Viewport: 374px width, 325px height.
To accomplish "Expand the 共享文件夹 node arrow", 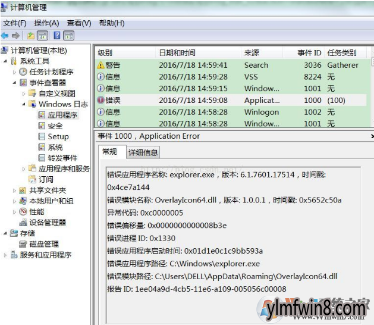I will point(14,190).
